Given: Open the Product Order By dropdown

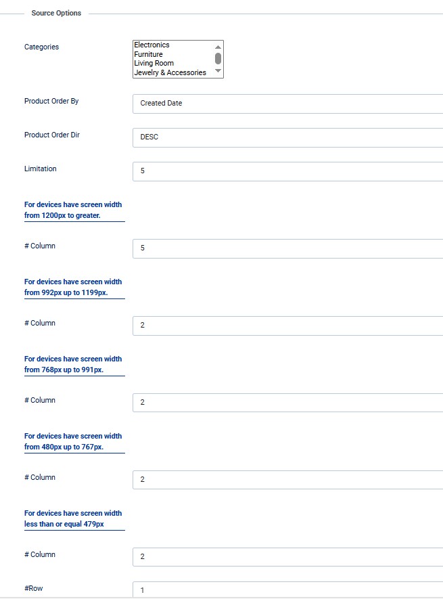Looking at the screenshot, I should pyautogui.click(x=287, y=104).
